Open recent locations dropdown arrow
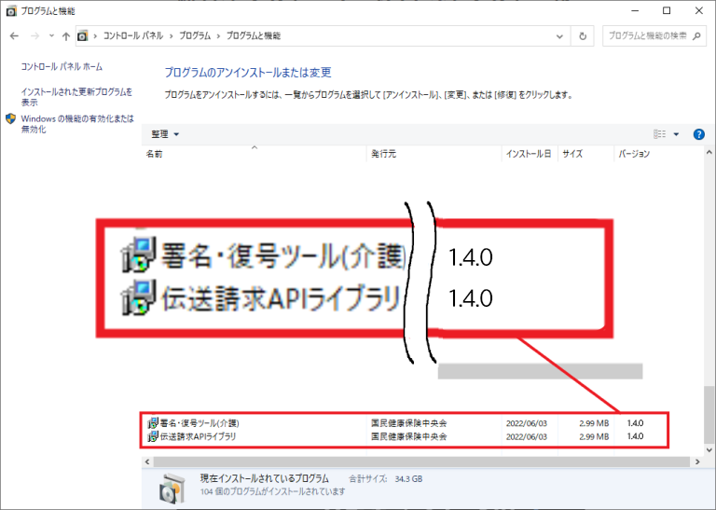The width and height of the screenshot is (716, 510). click(51, 35)
